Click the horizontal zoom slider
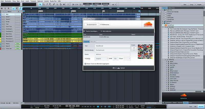Viewport: 205px width, 109px height. click(153, 103)
